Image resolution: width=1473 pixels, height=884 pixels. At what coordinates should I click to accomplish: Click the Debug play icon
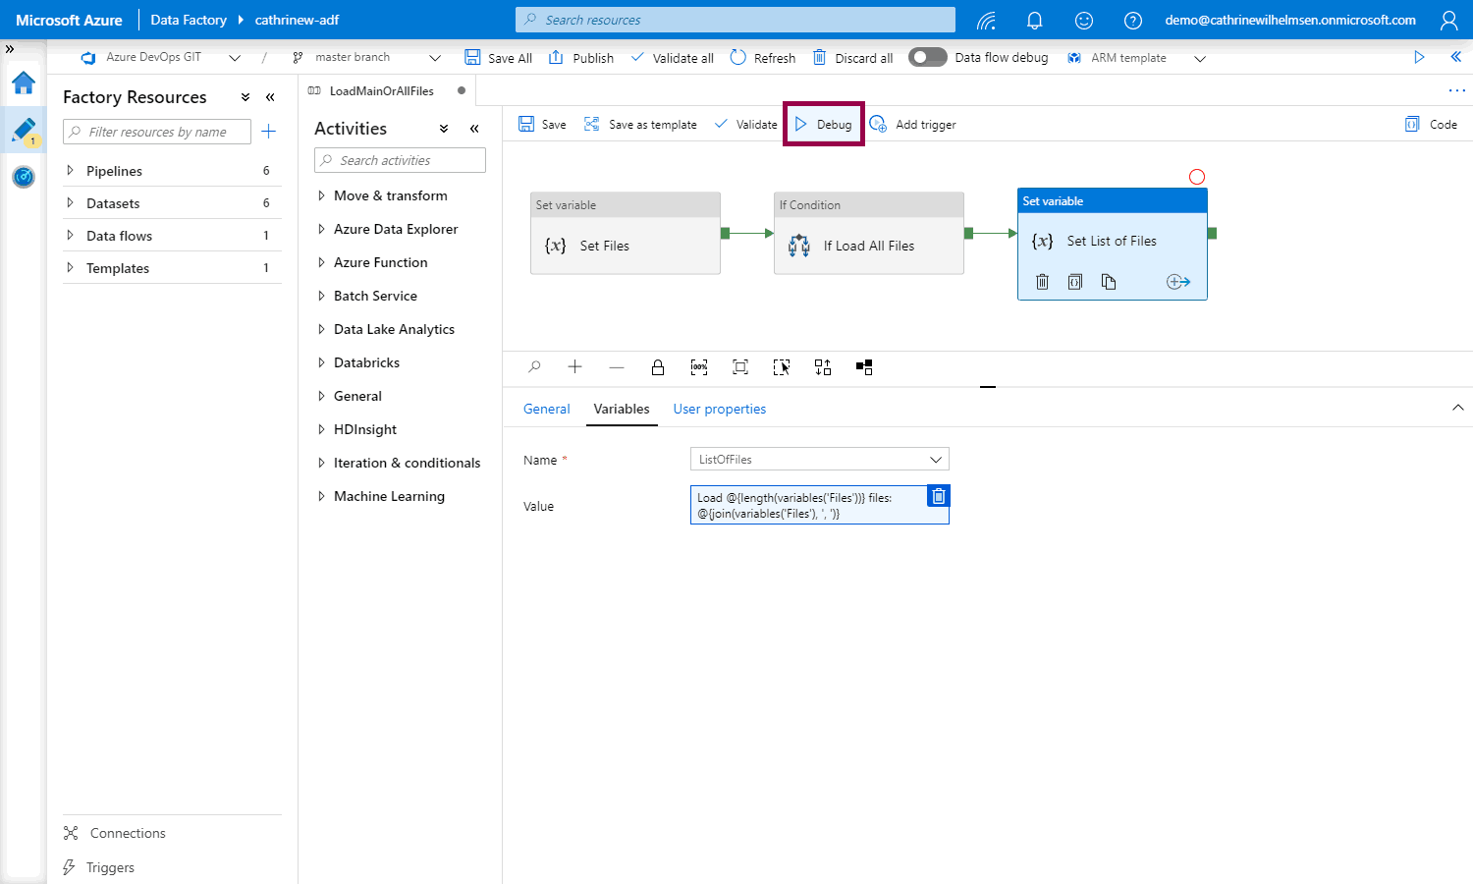[800, 125]
